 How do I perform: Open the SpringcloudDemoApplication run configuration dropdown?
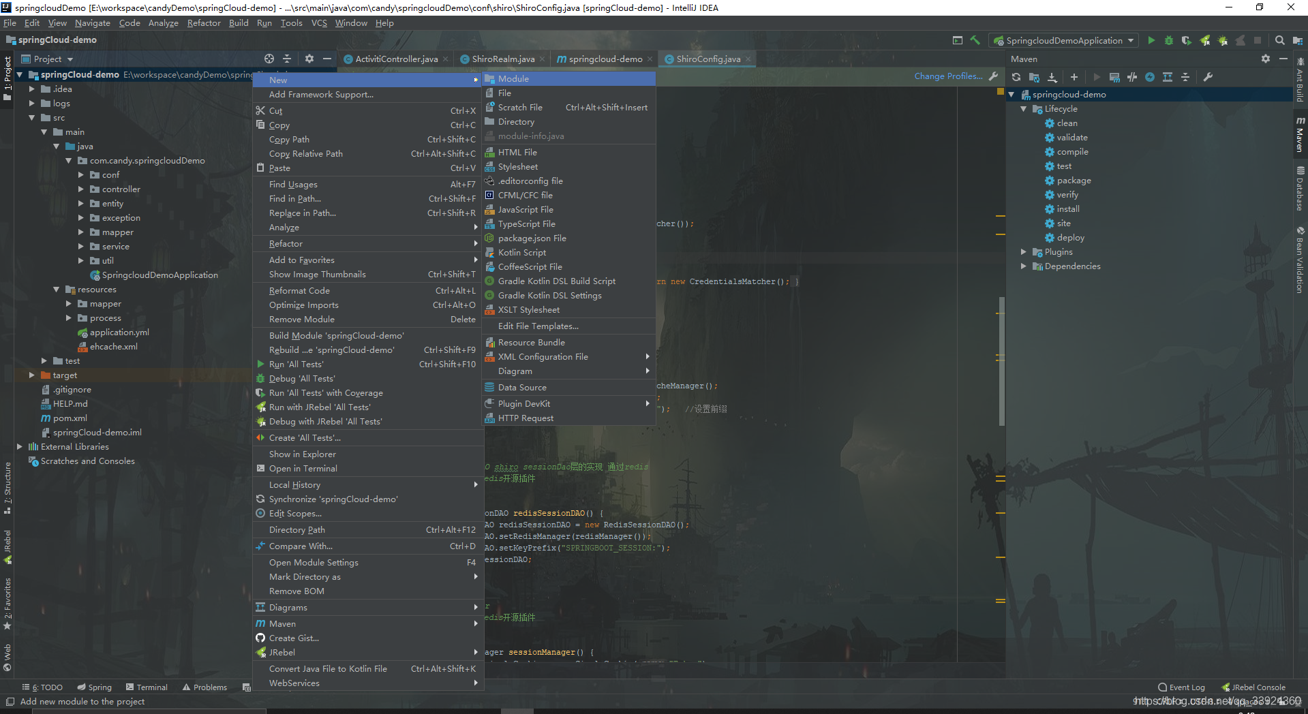(1064, 41)
